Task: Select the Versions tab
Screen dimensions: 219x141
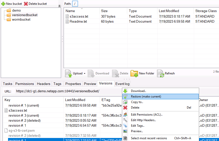Action: click(x=106, y=83)
